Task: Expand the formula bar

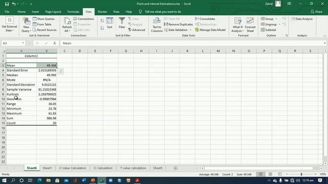Action: tap(324, 43)
